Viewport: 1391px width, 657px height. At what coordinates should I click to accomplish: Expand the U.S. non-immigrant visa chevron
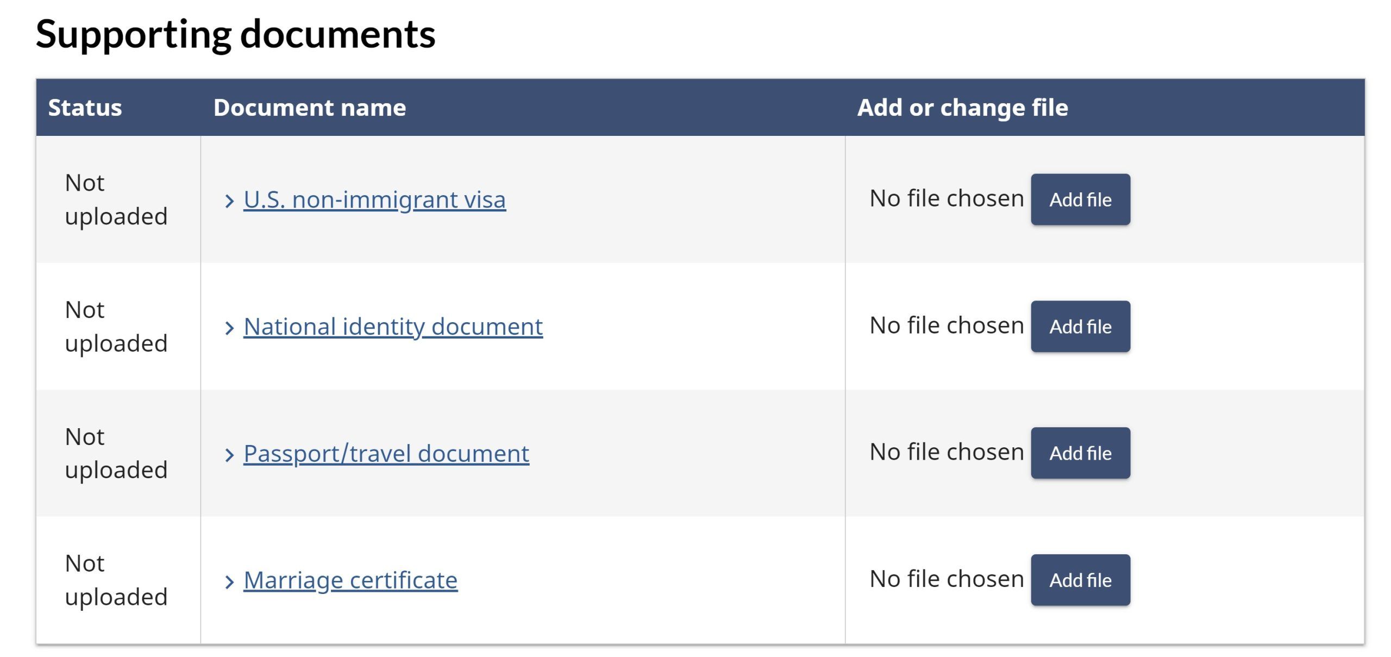click(229, 201)
